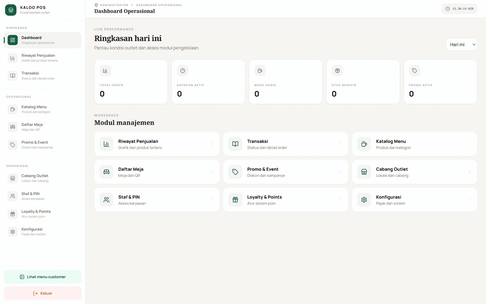Open the Staf & PIN module card
Viewport: 486px width, 304px height.
157,200
